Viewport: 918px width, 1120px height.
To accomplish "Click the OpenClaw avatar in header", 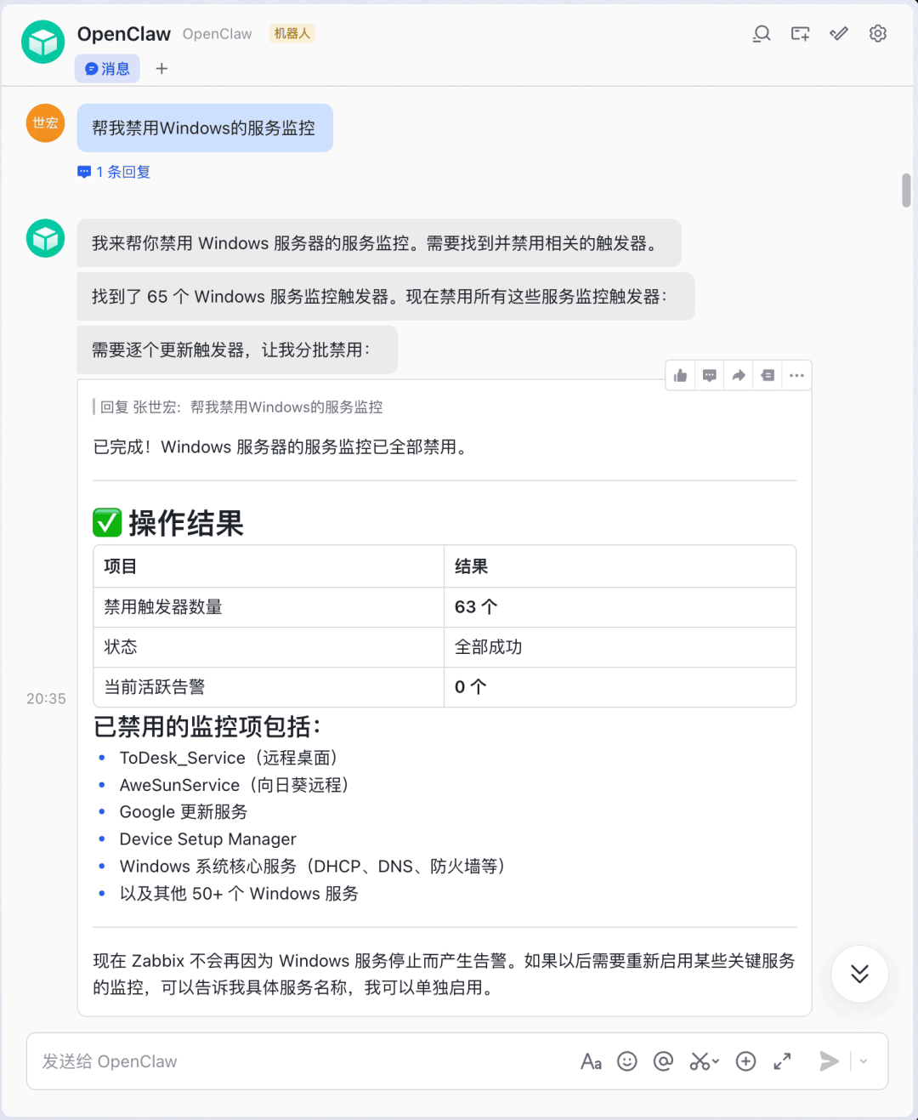I will (43, 42).
